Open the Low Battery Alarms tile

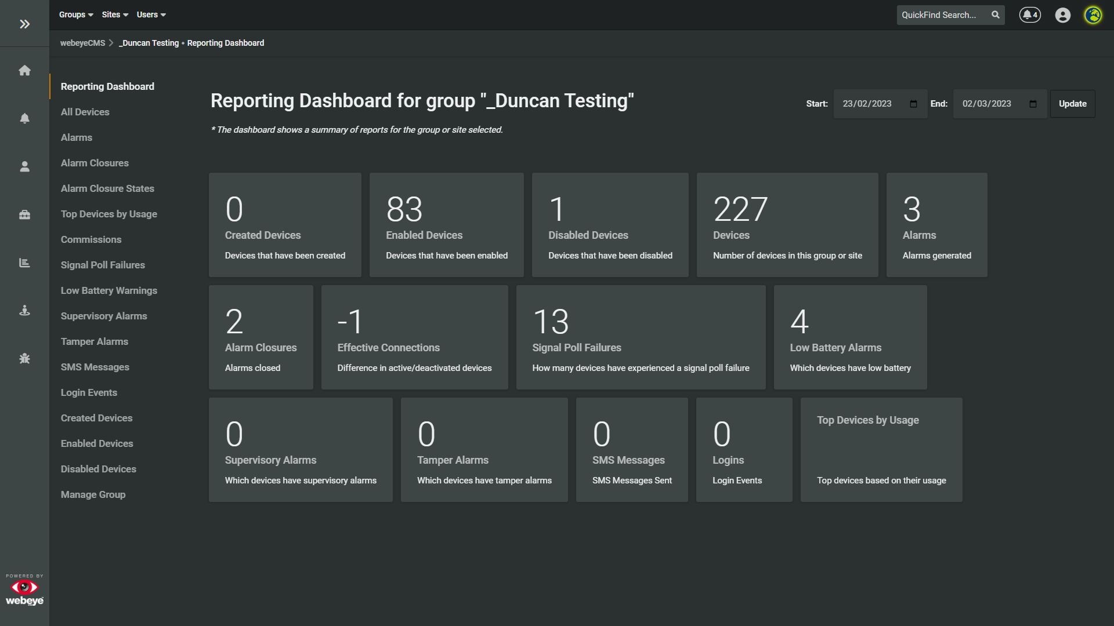click(x=850, y=337)
